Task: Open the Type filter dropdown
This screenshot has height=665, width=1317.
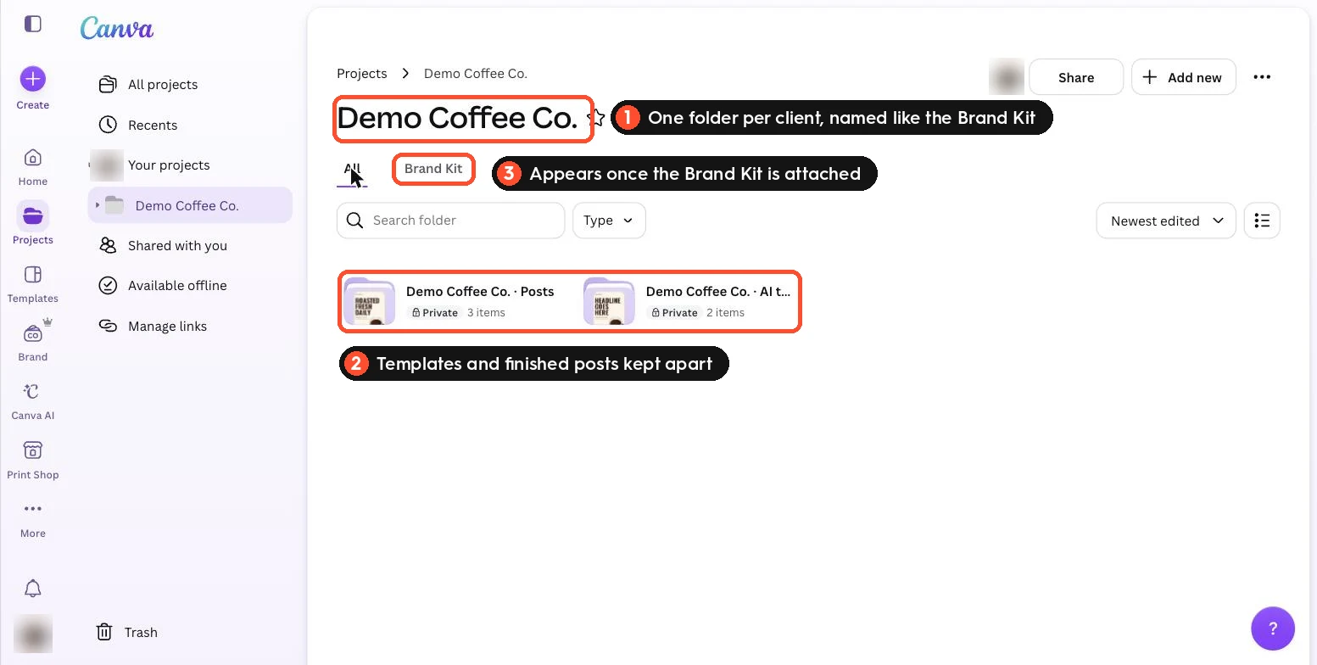Action: click(609, 221)
